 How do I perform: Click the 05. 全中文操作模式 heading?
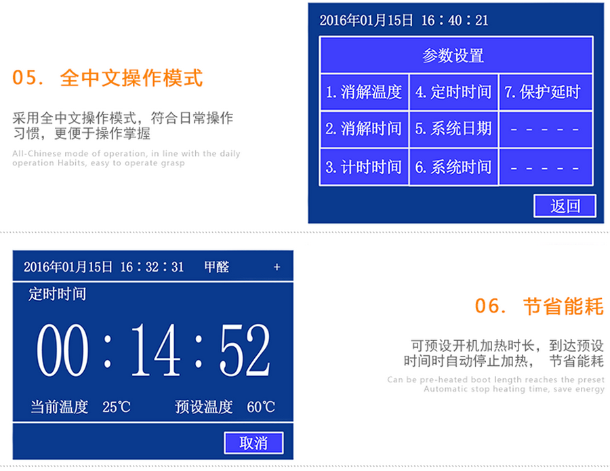pos(107,78)
